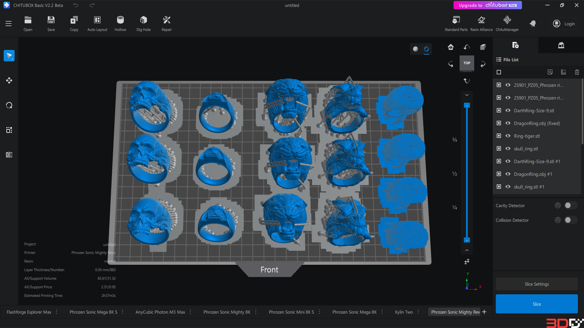Click the Copy model icon

(x=74, y=24)
